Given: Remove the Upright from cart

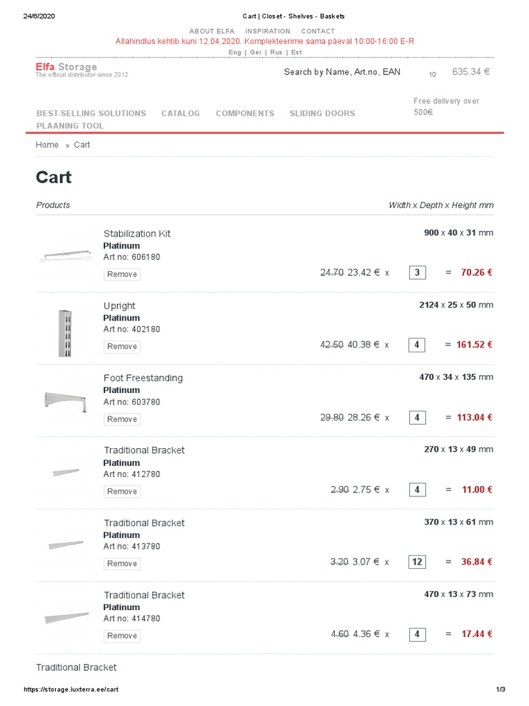Looking at the screenshot, I should [x=122, y=347].
